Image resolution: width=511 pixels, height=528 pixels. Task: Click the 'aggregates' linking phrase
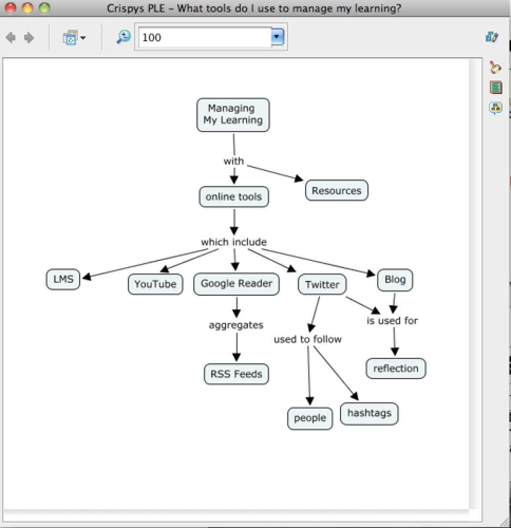coord(236,325)
